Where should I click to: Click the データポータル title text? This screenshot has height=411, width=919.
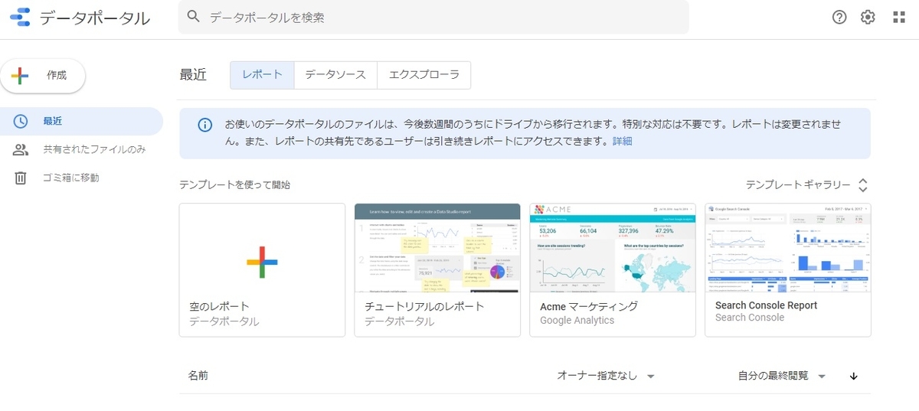click(94, 19)
